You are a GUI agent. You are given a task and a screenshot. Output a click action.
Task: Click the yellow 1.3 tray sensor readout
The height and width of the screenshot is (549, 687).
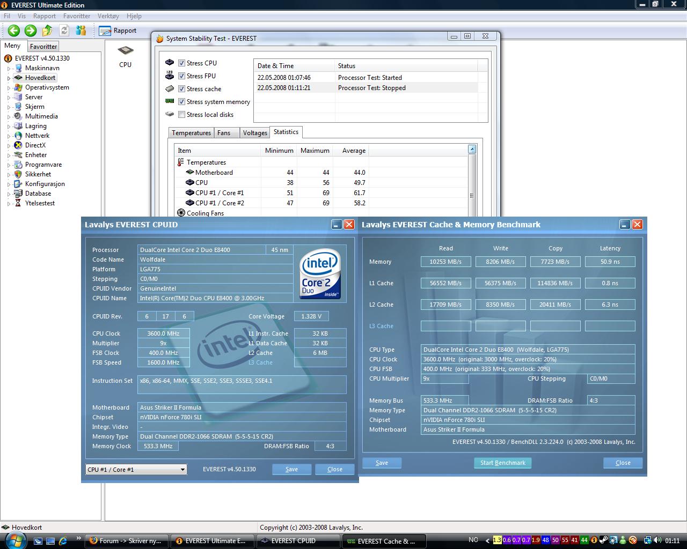tap(497, 540)
